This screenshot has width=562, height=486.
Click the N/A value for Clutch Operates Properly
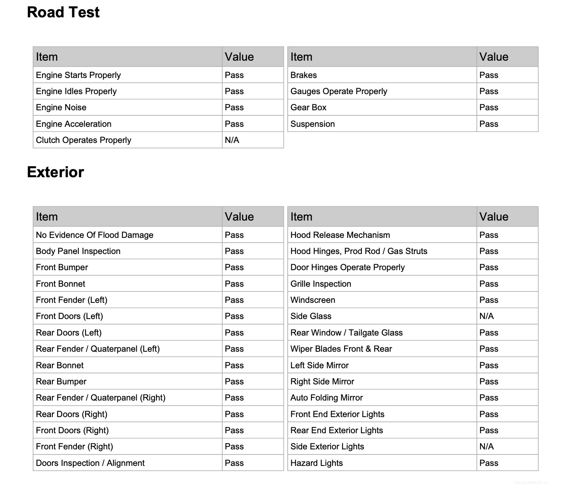tap(232, 140)
